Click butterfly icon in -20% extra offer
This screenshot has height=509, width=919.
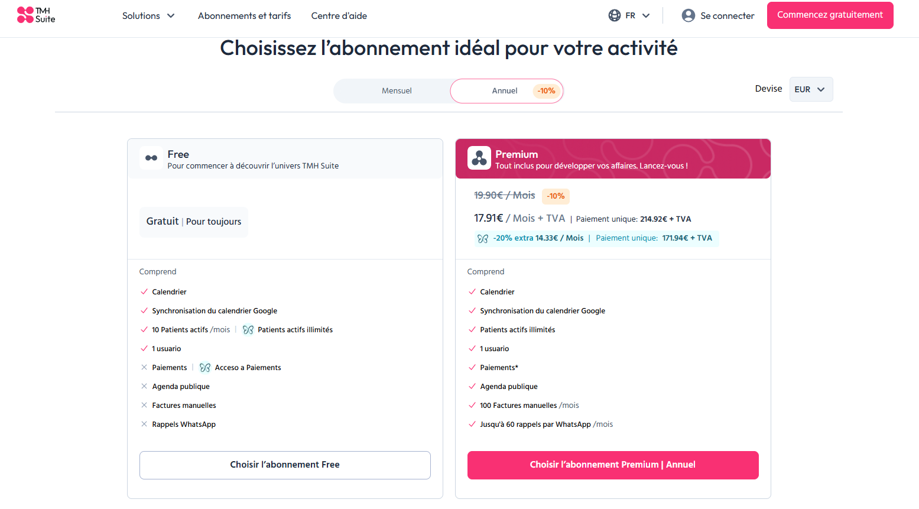coord(483,239)
